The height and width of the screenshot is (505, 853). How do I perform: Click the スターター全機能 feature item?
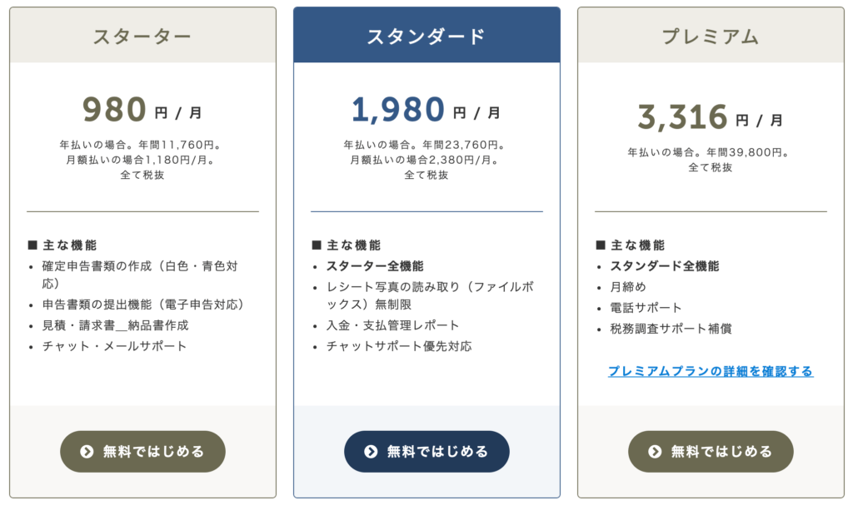(375, 266)
